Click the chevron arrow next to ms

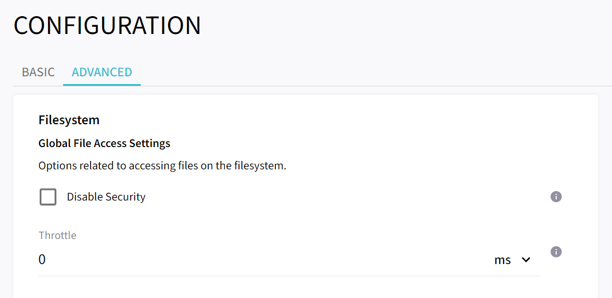pos(525,260)
